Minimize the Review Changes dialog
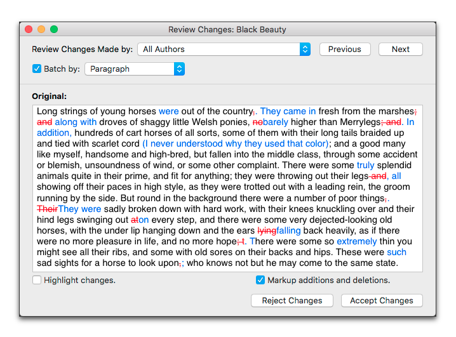Screen dimensions: 456x337 (x=41, y=29)
